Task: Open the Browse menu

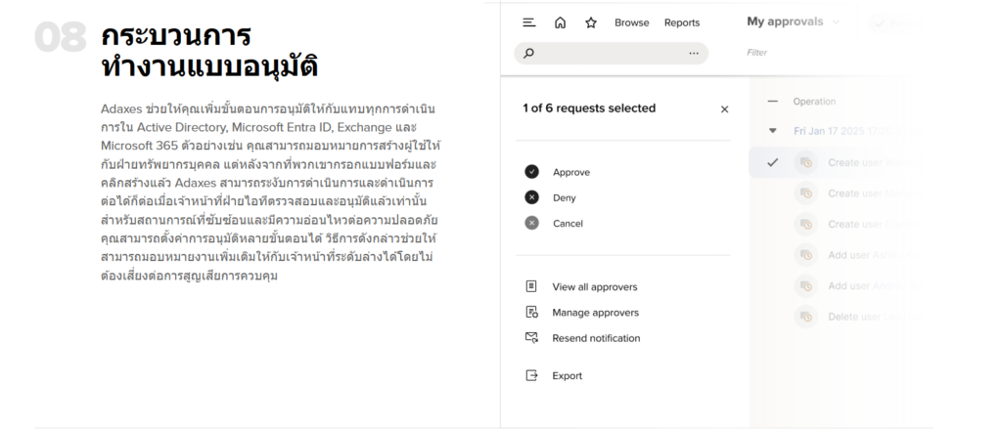Action: (631, 22)
